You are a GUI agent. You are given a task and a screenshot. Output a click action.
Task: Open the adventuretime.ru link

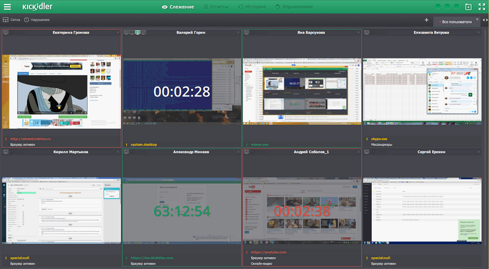coord(31,139)
